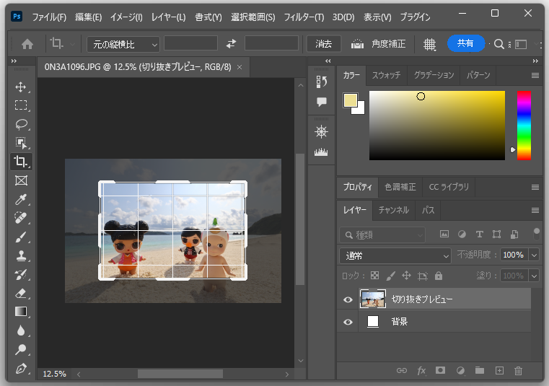Image resolution: width=549 pixels, height=386 pixels.
Task: Open the 通常 blend mode dropdown
Action: [x=395, y=255]
